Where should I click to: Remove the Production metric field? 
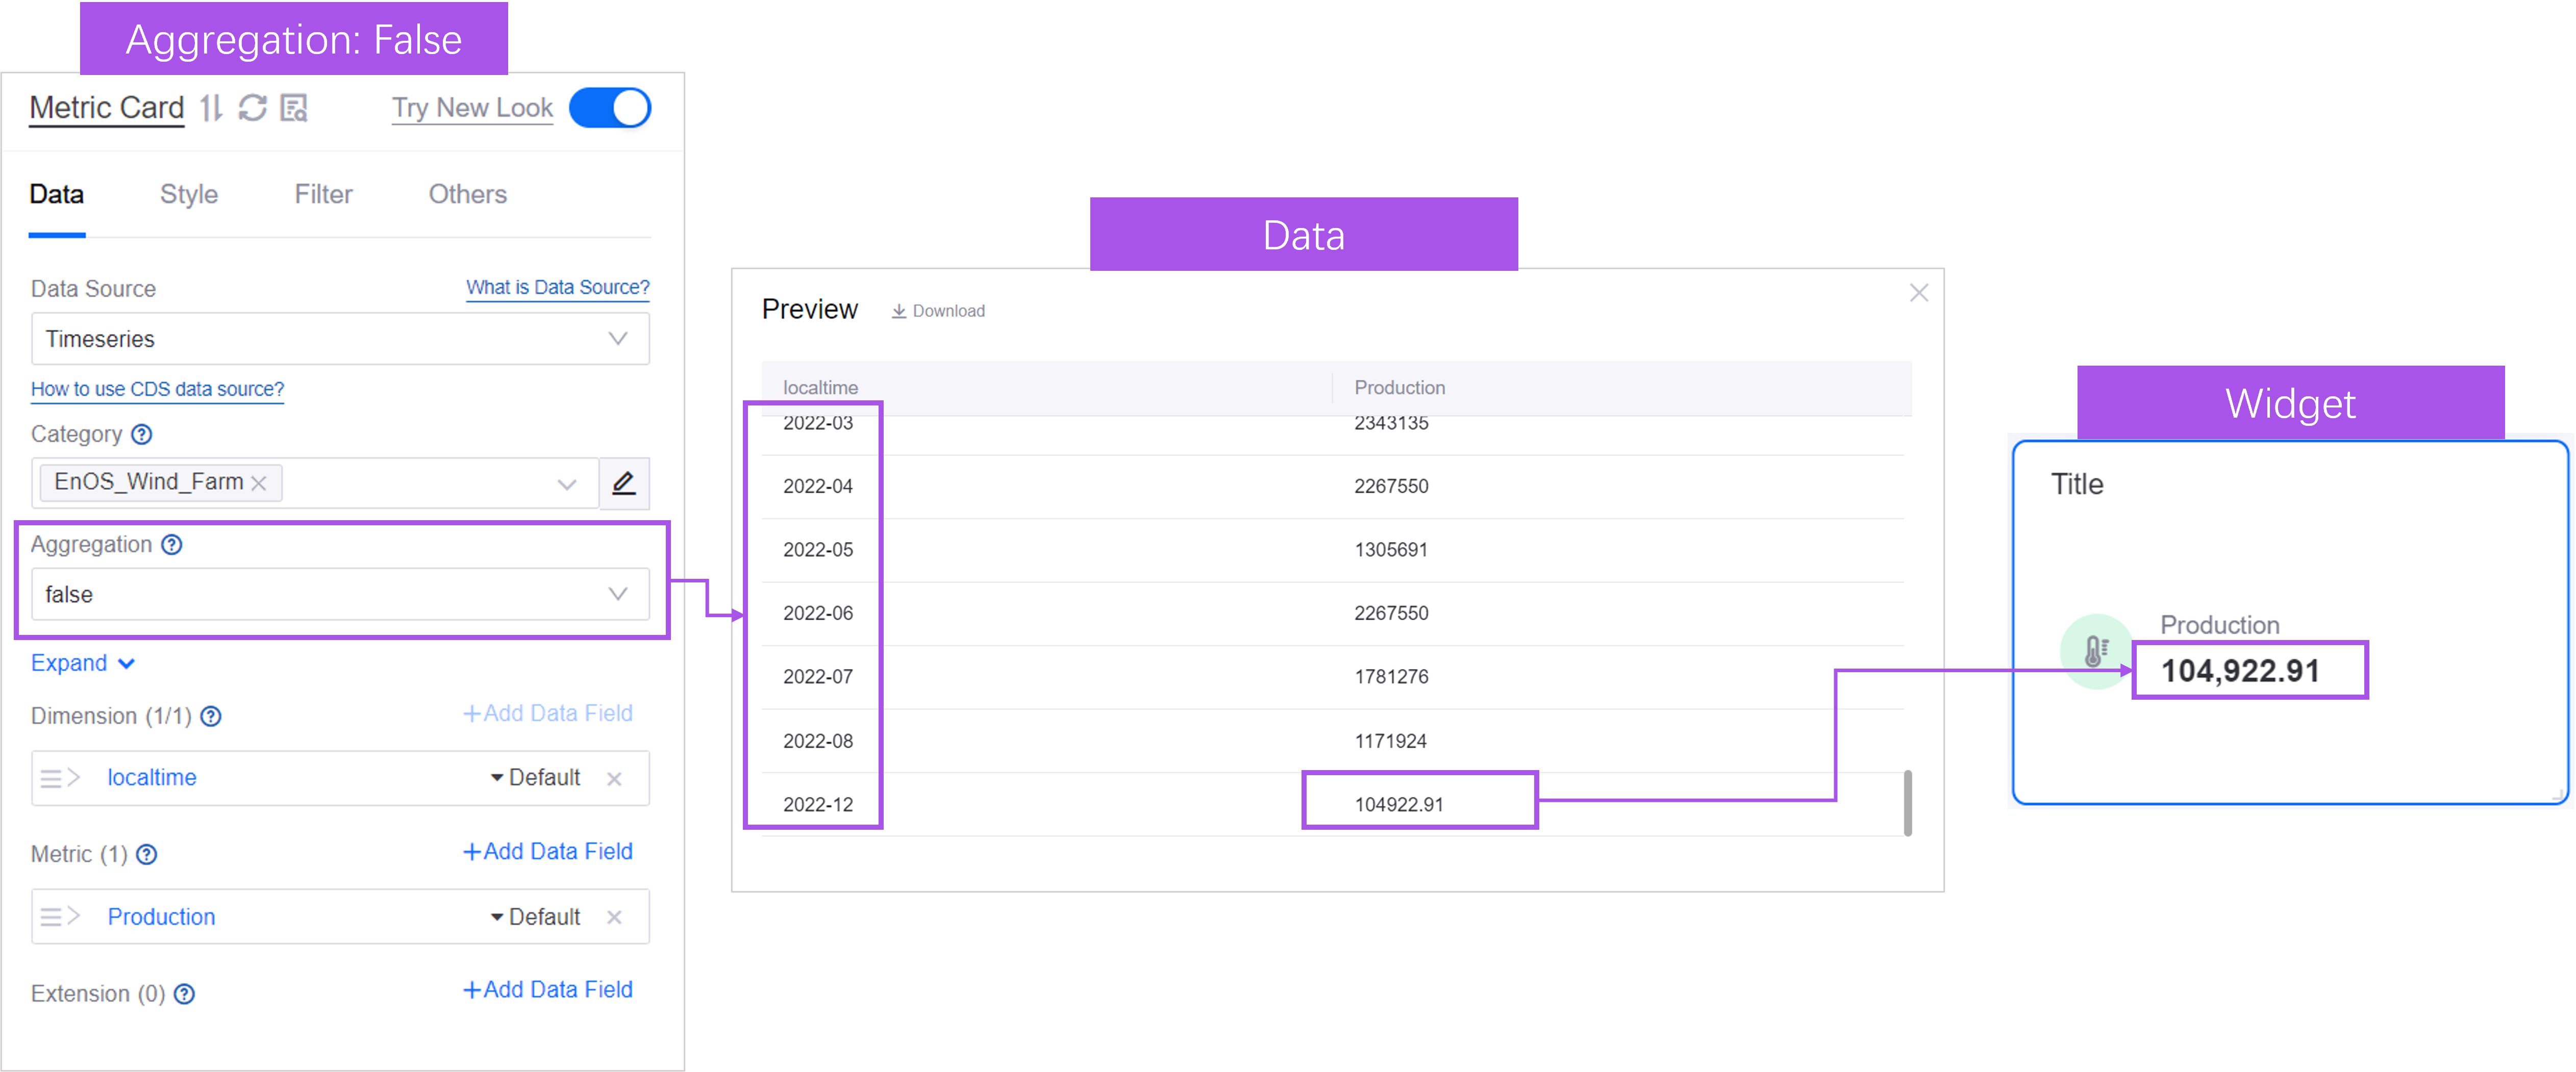point(614,917)
